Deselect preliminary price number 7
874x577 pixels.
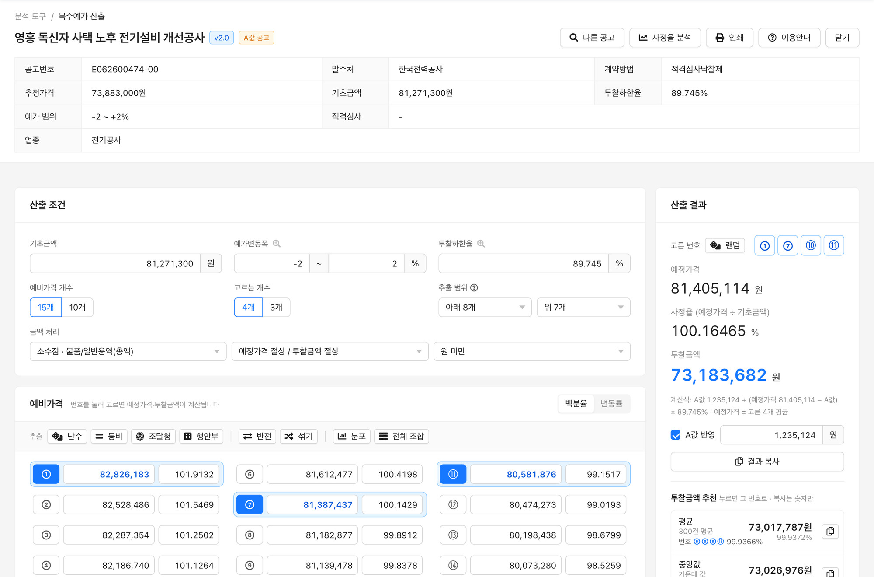point(250,505)
